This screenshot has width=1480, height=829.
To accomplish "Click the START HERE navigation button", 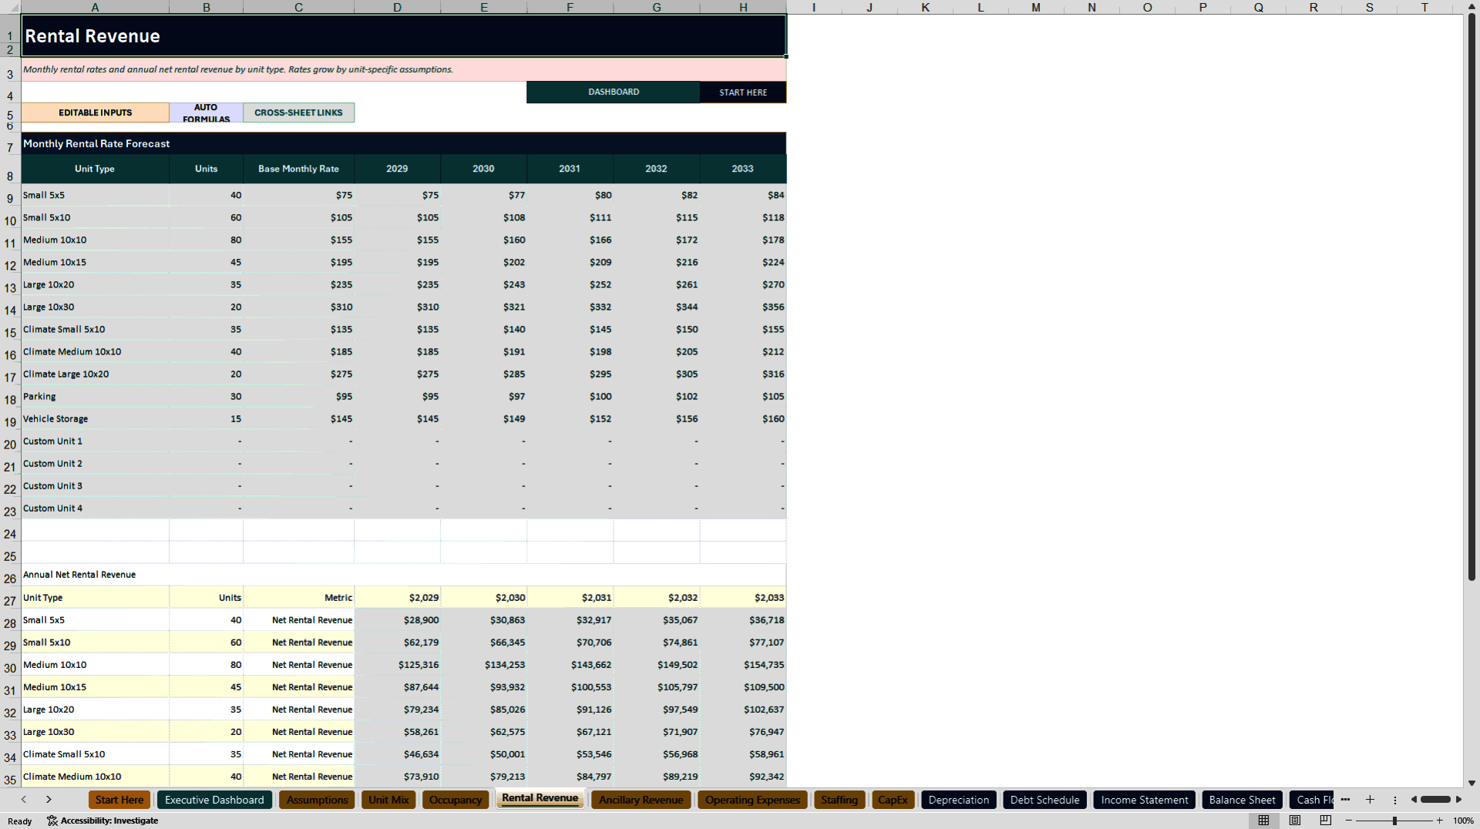I will [x=743, y=92].
